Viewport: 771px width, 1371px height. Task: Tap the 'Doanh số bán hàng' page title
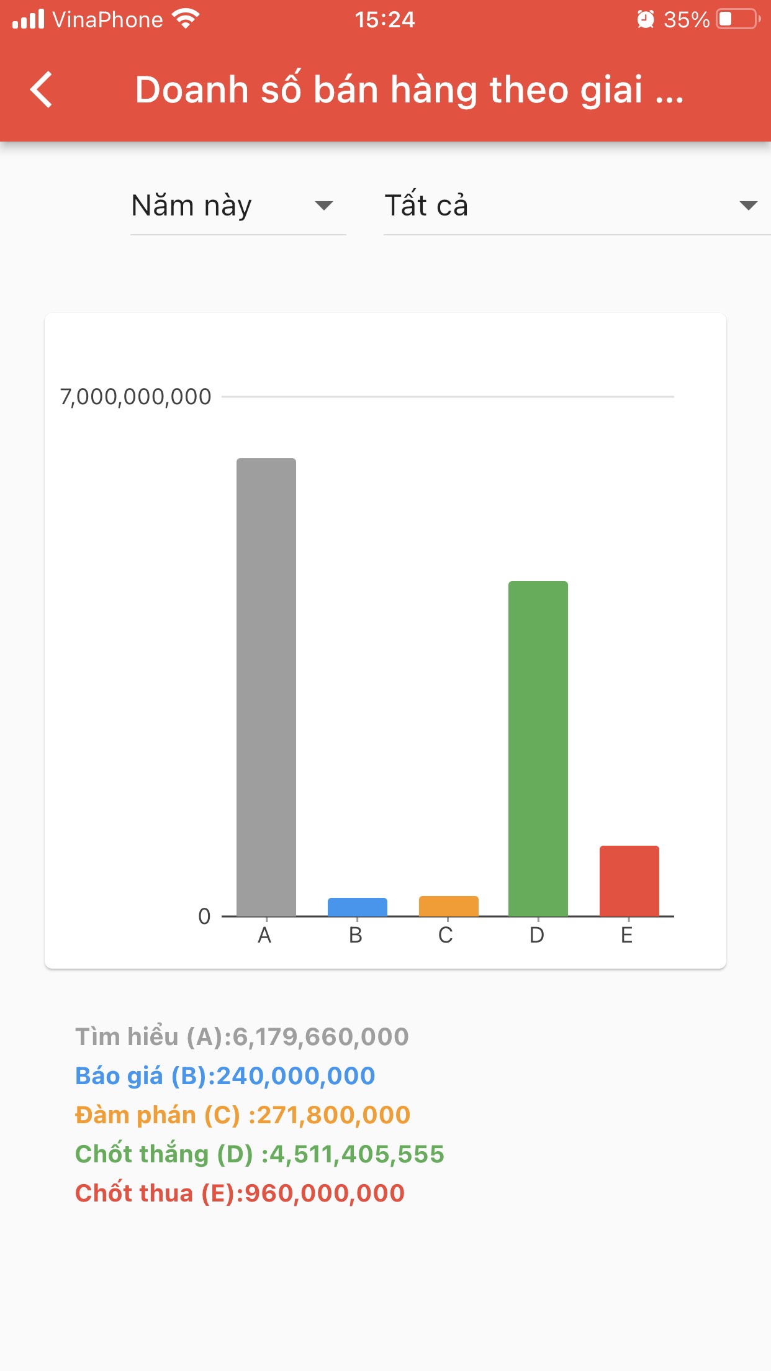click(x=409, y=90)
